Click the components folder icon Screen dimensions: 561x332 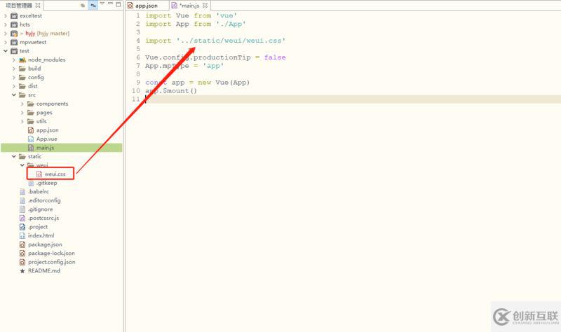point(31,104)
